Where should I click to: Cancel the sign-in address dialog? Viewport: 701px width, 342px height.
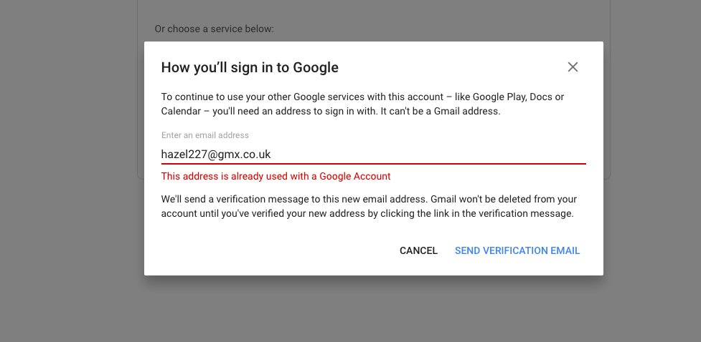[x=418, y=250]
